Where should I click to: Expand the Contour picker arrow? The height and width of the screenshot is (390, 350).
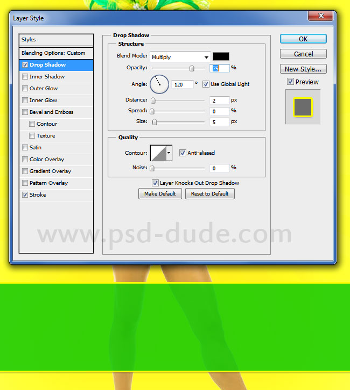169,153
